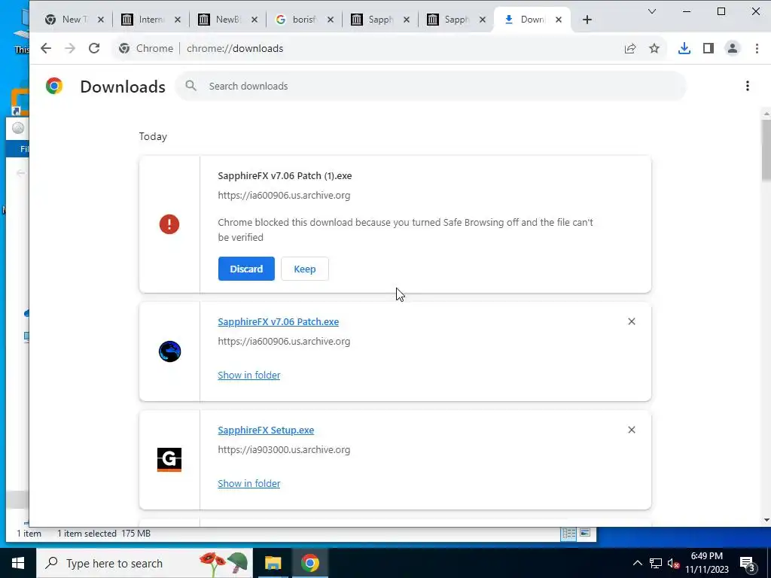Click the SapphireFX v7.06 Patch (1).exe file name
Image resolution: width=771 pixels, height=578 pixels.
click(285, 175)
